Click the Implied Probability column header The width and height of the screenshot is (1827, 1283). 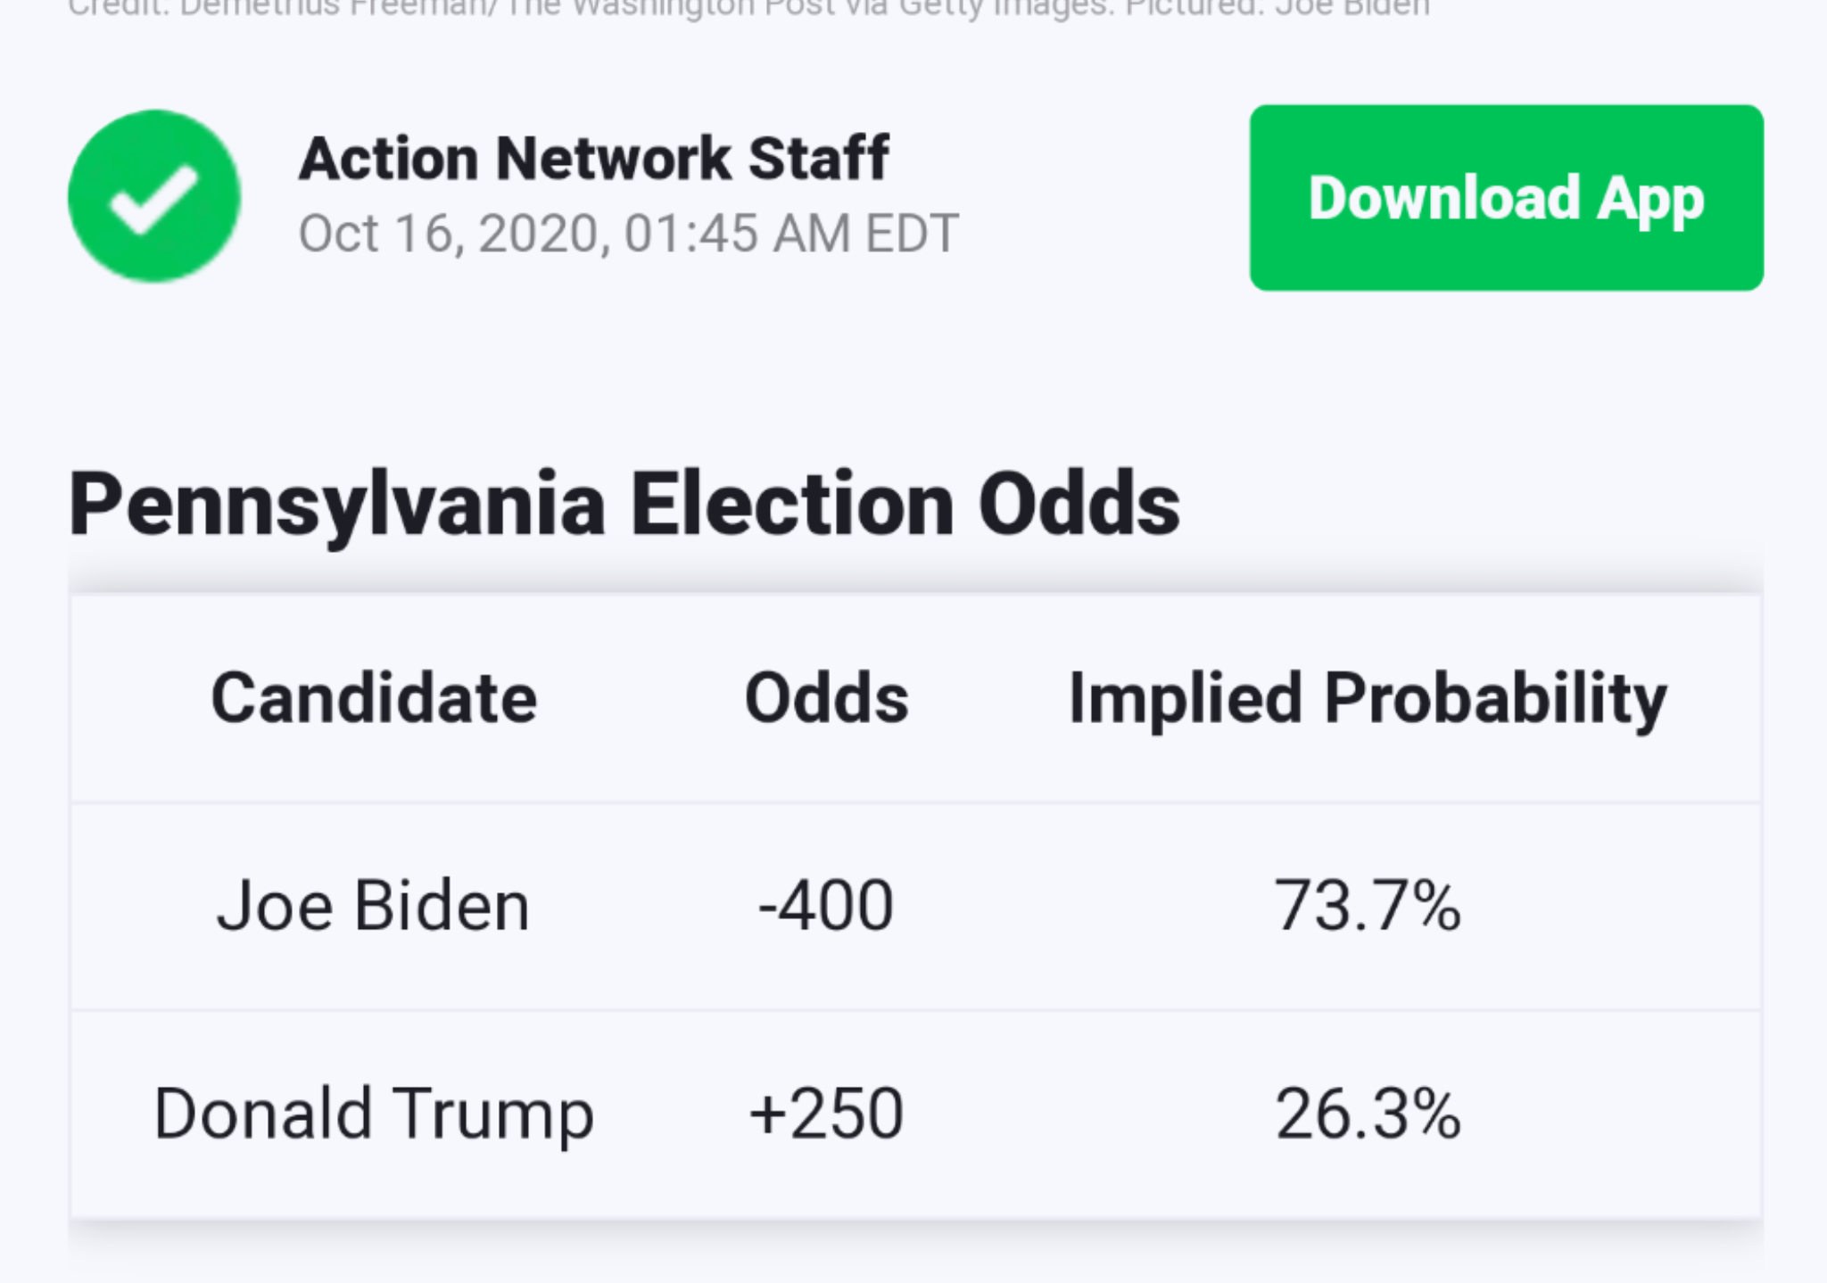(x=1368, y=700)
